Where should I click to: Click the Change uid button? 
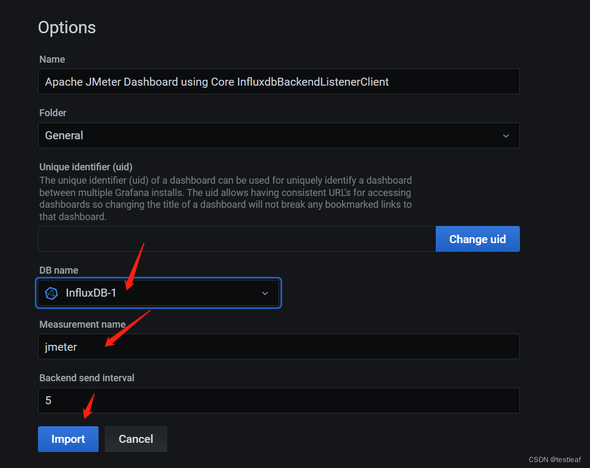point(478,239)
